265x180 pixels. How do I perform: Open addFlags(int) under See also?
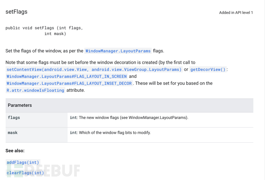[x=23, y=162]
